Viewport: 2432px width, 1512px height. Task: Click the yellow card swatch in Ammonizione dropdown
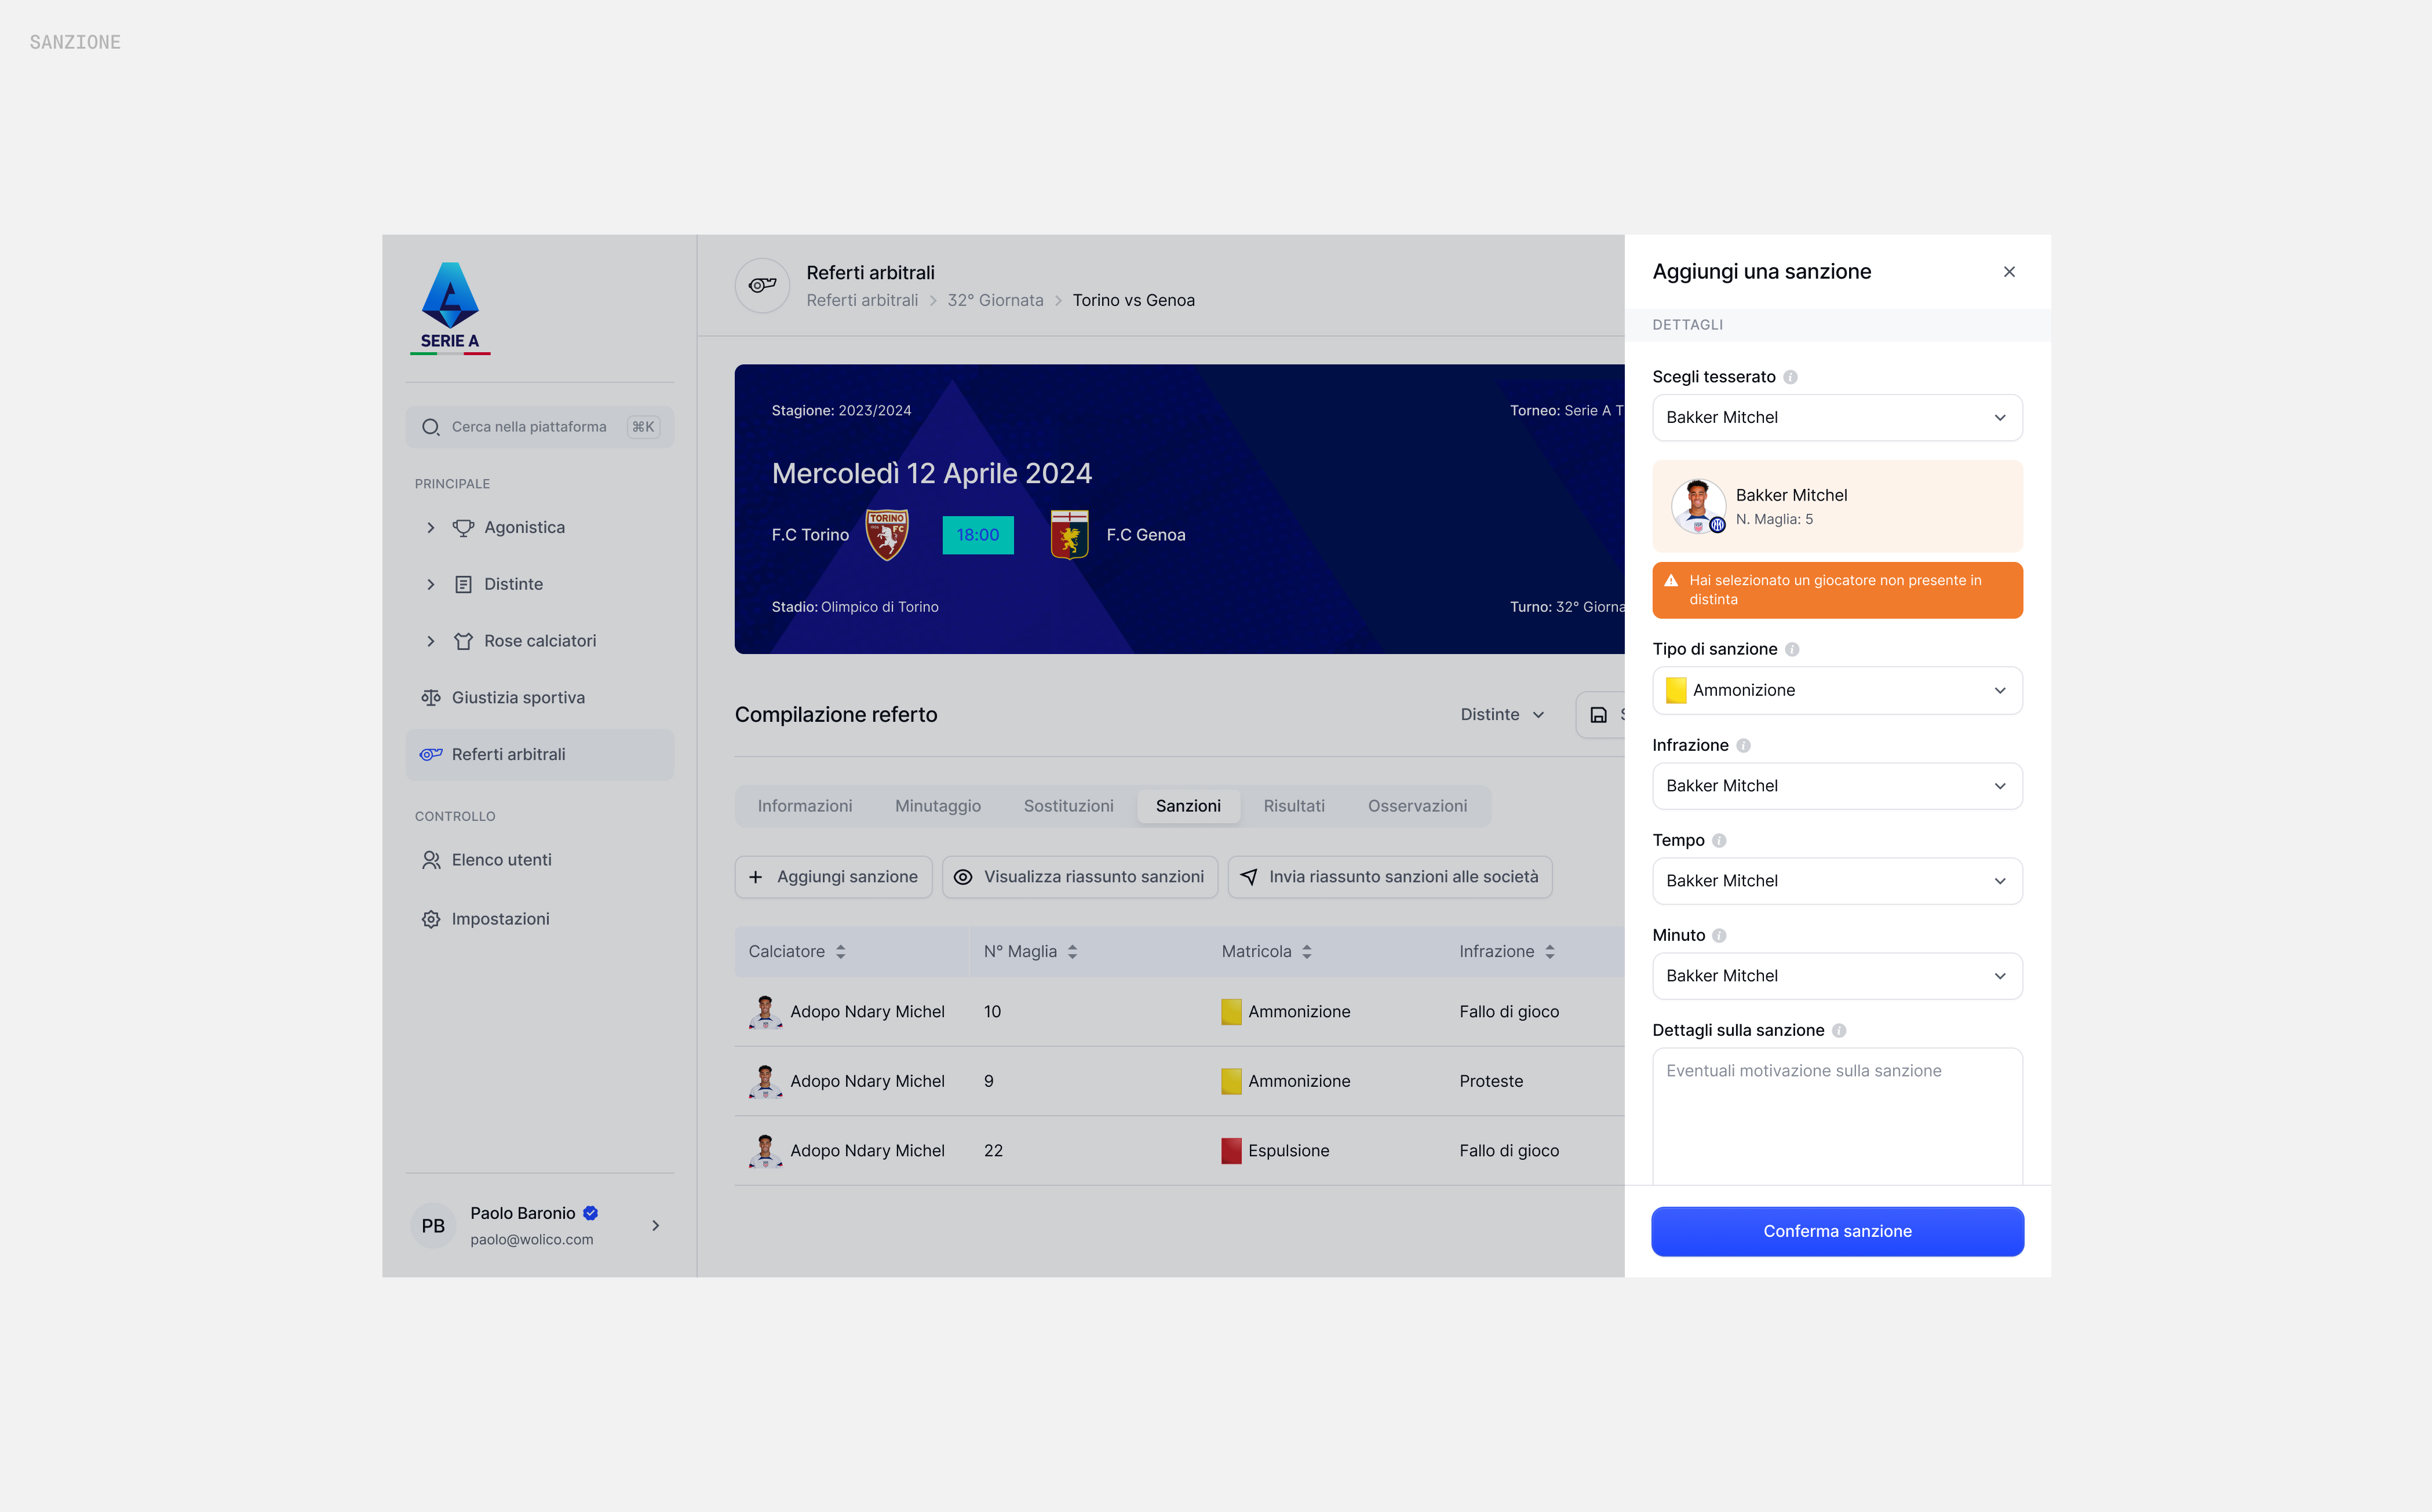click(x=1676, y=691)
